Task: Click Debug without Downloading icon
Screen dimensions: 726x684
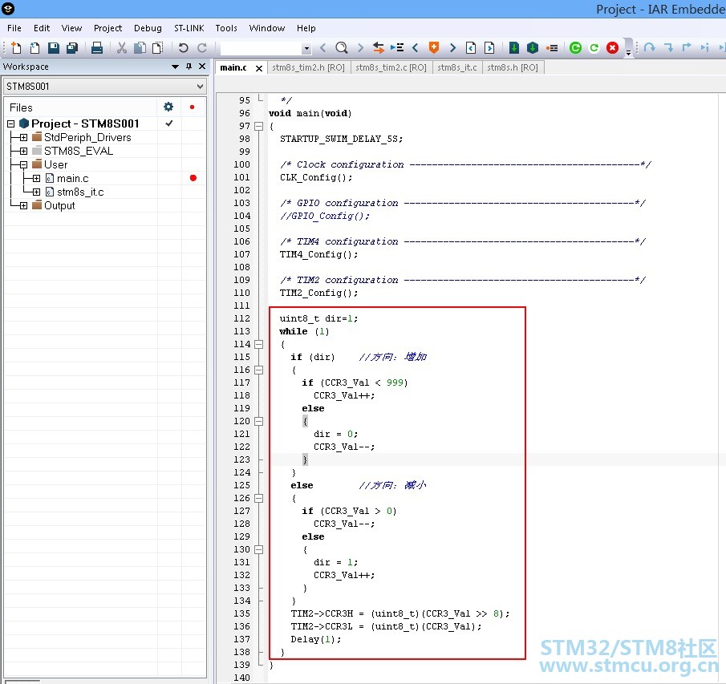Action: (x=594, y=47)
